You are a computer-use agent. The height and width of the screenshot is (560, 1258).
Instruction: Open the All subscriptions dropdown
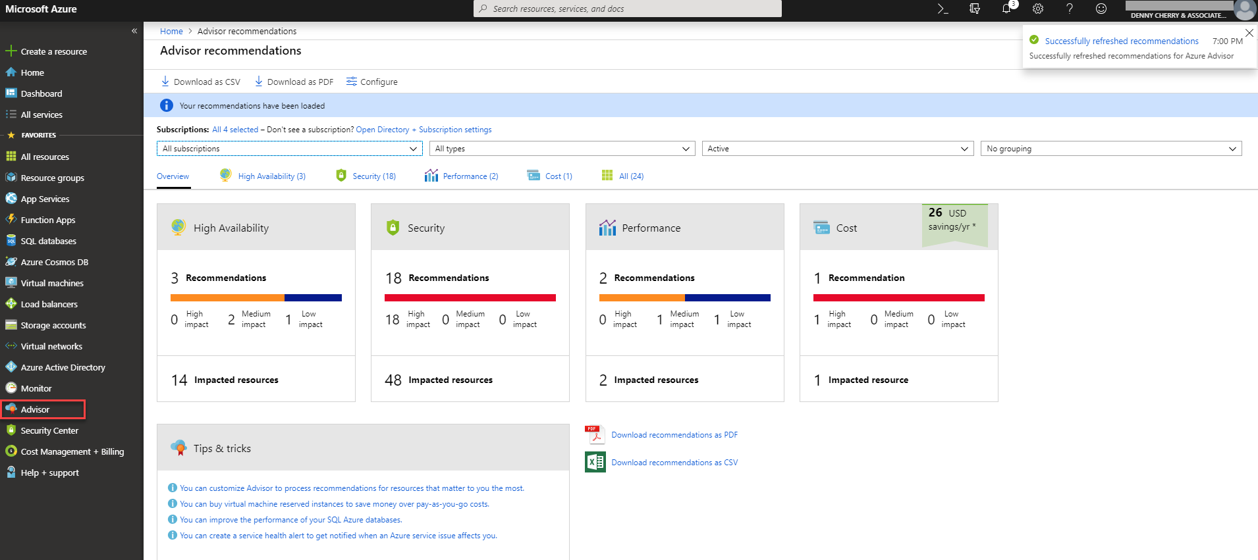click(x=290, y=149)
